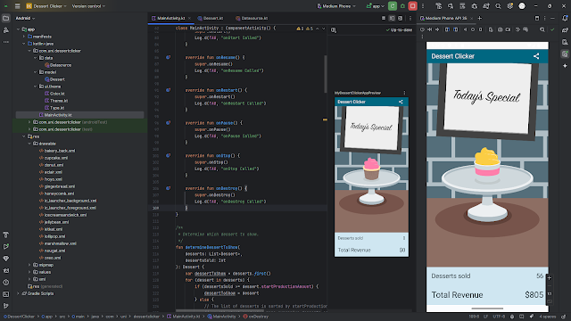Screen dimensions: 571x321
Task: Open the Run tool window in left sidebar
Action: [6, 247]
